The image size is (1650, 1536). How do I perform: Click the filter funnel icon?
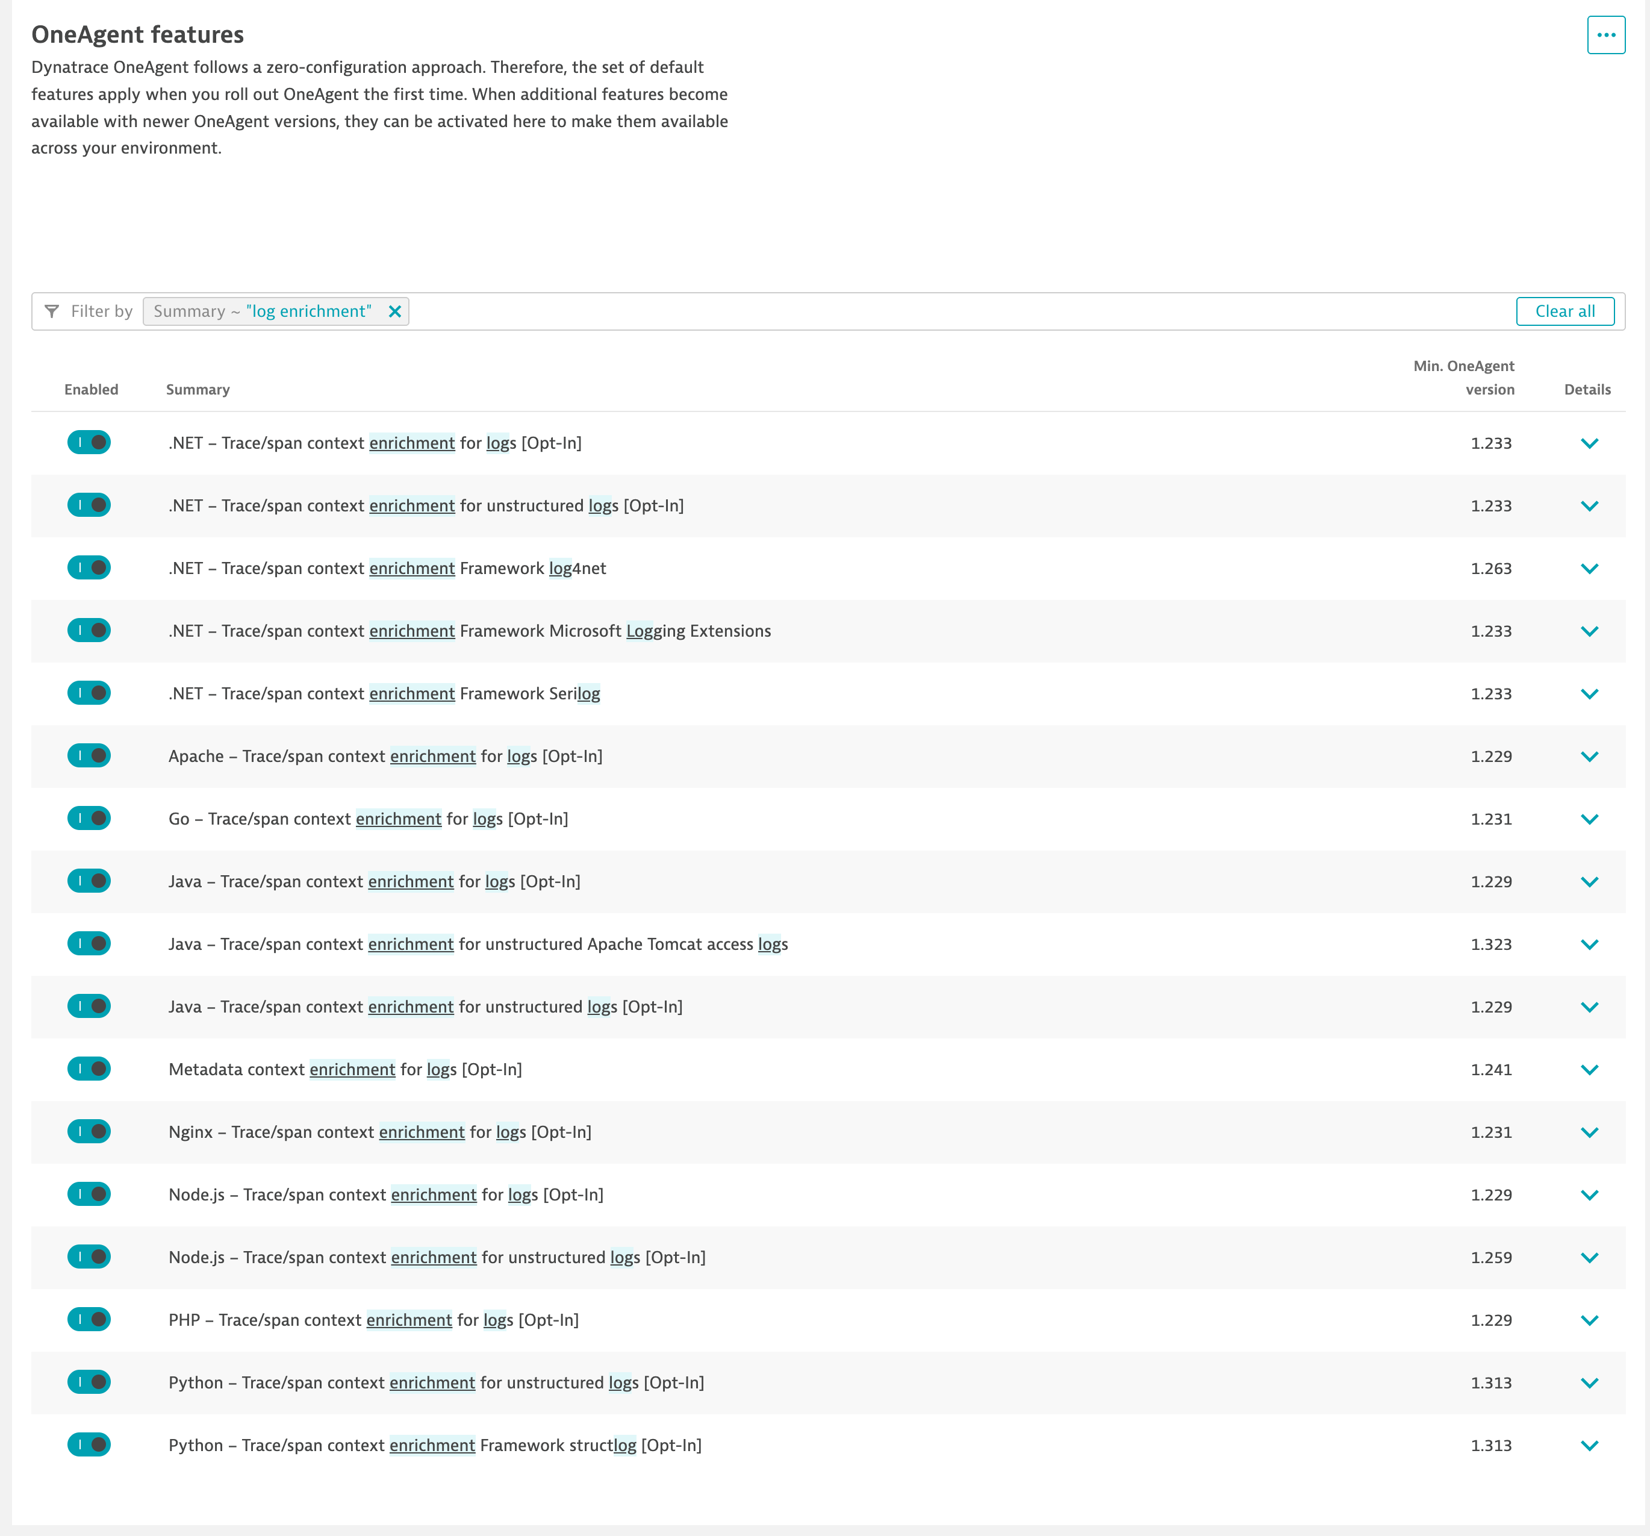point(51,311)
